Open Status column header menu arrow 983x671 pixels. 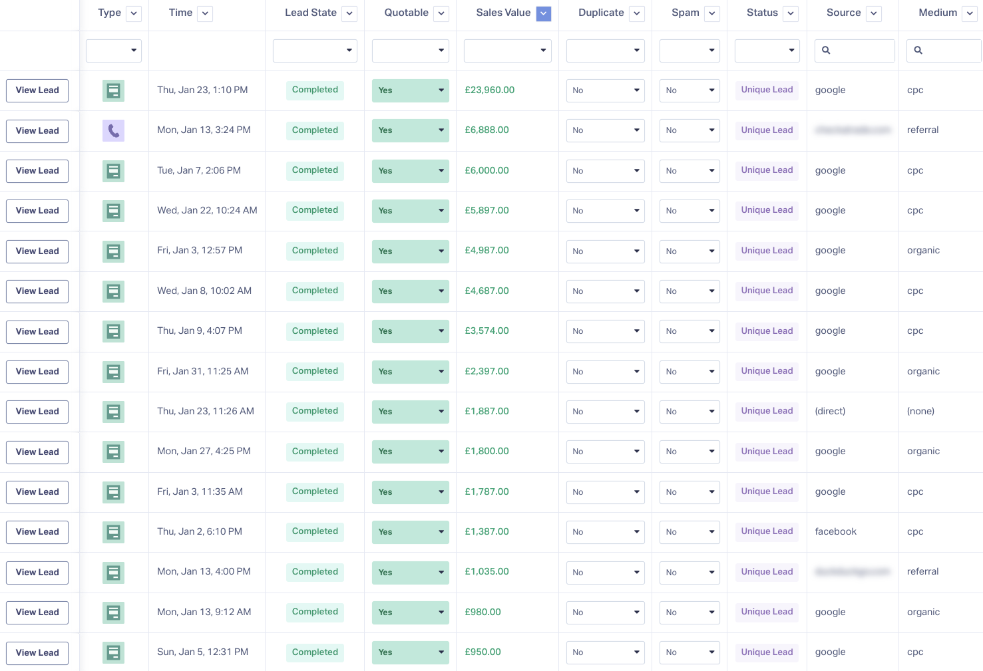791,13
